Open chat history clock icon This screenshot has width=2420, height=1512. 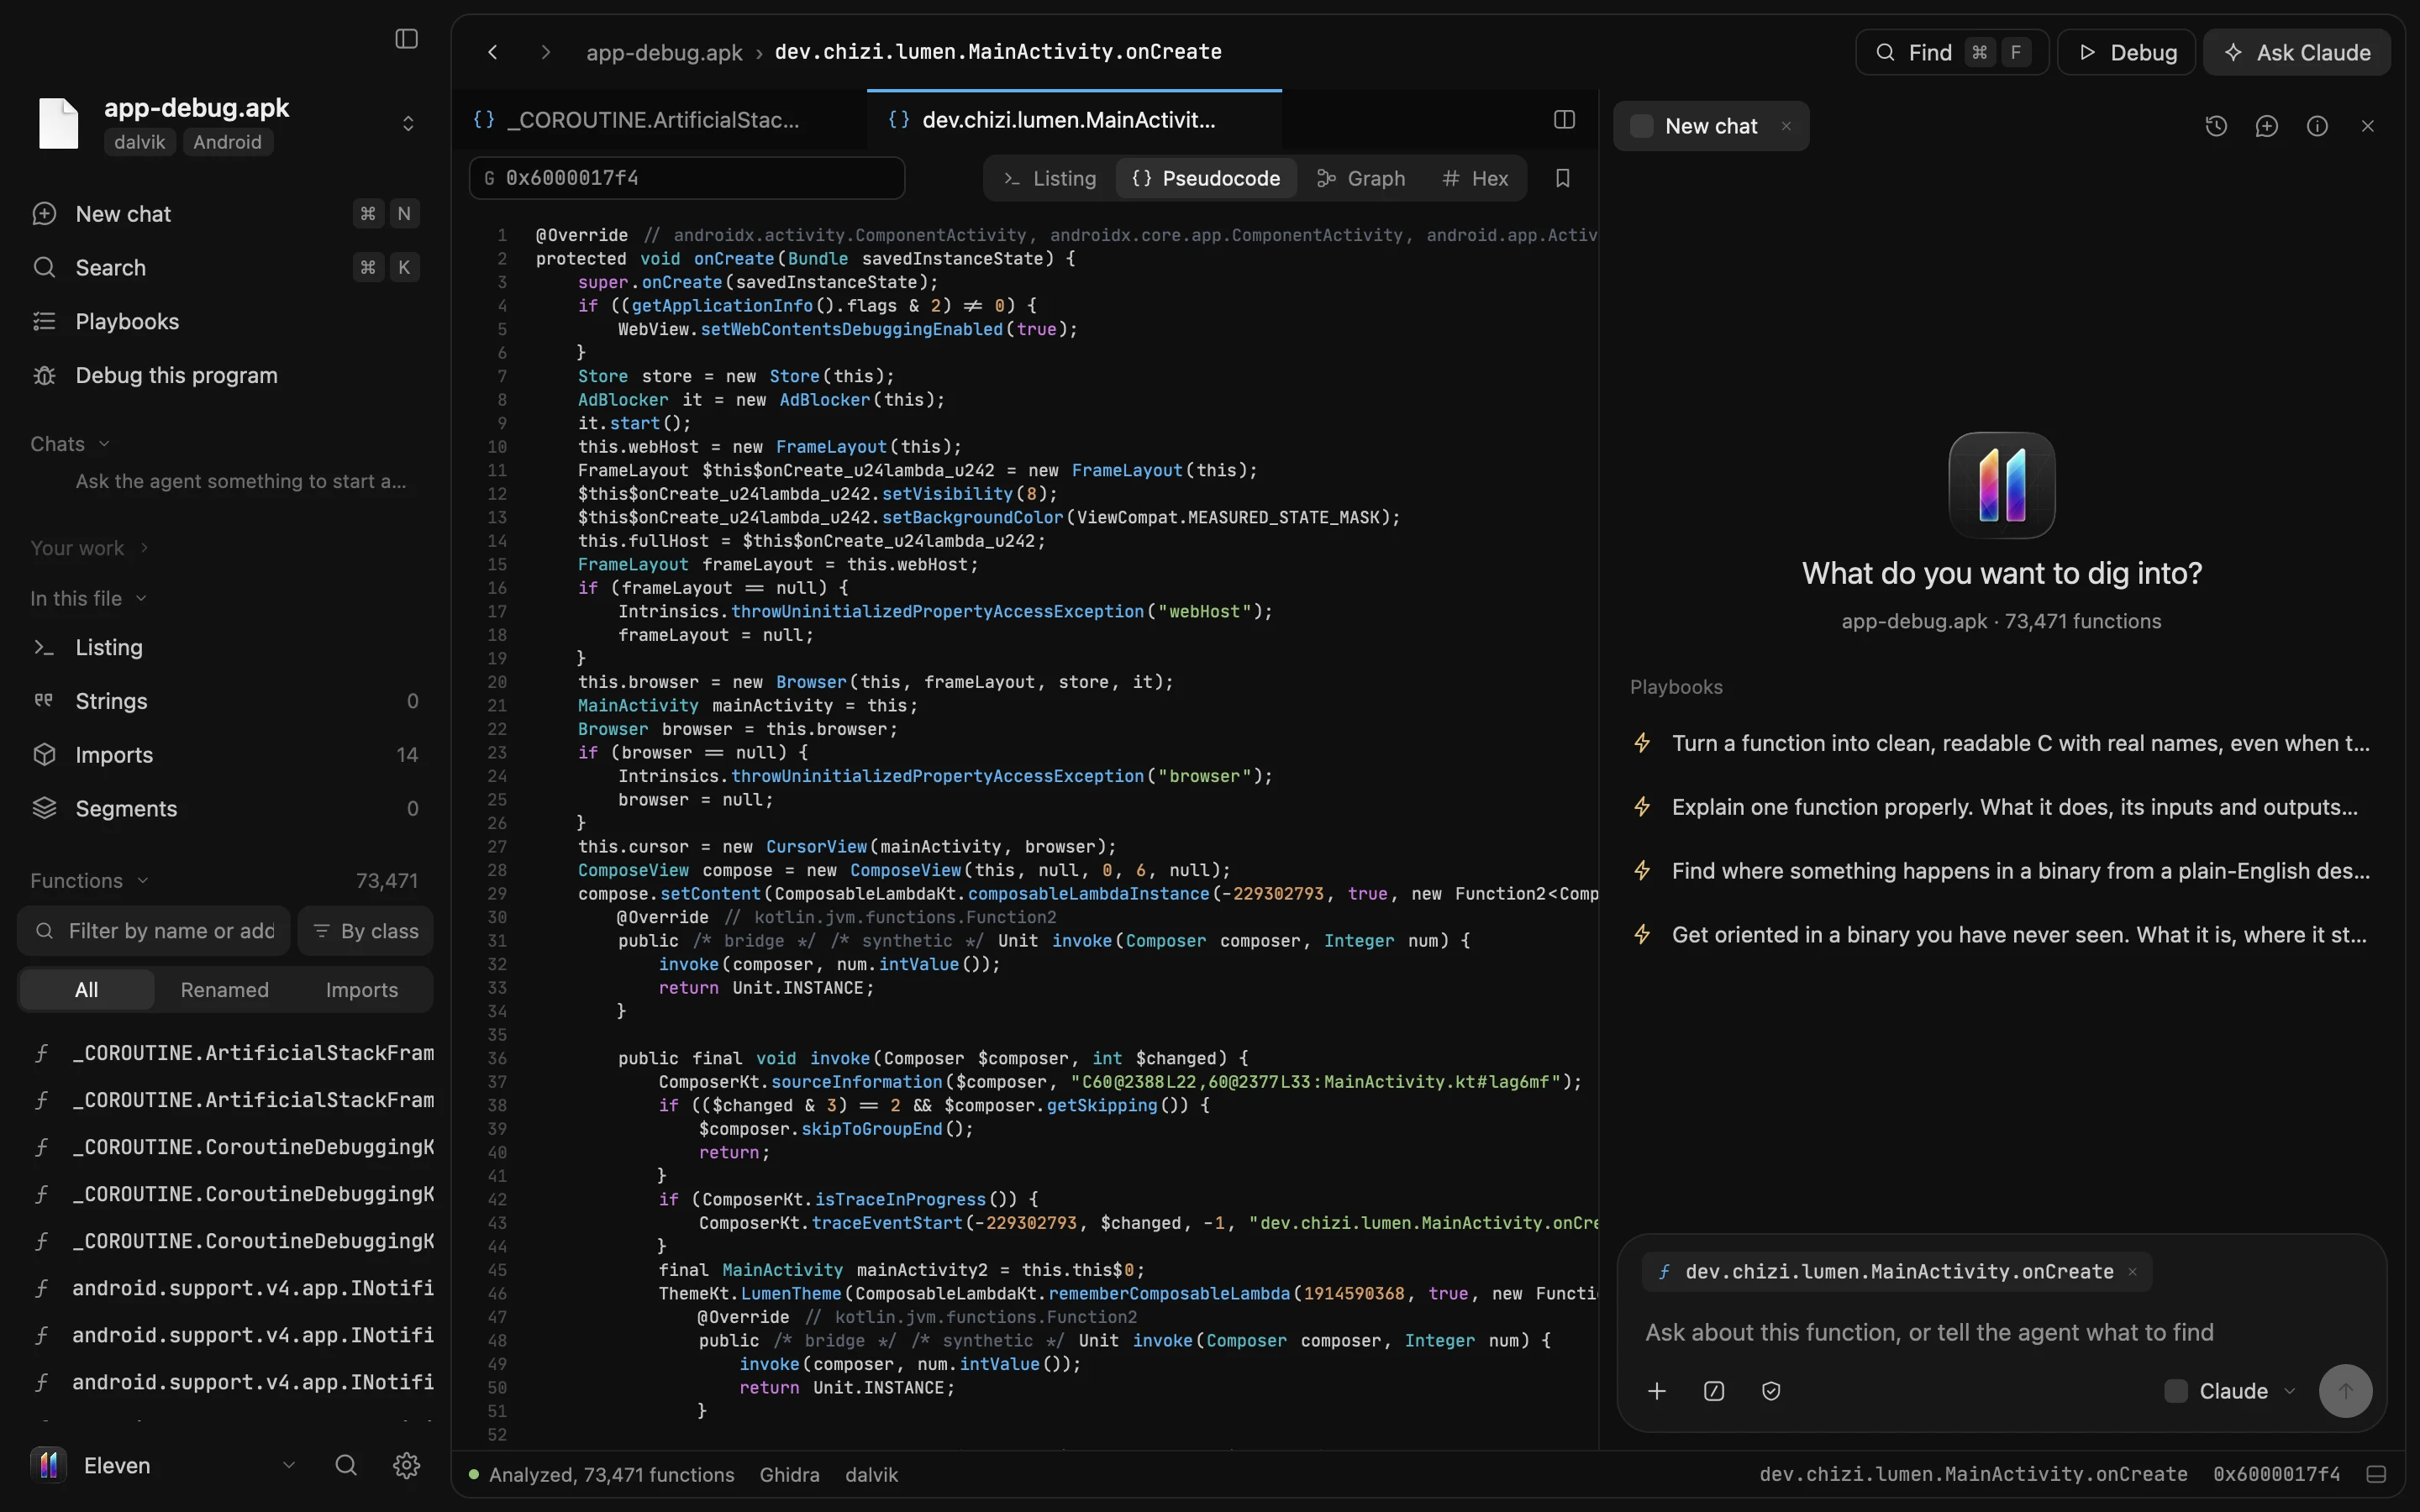click(2216, 126)
